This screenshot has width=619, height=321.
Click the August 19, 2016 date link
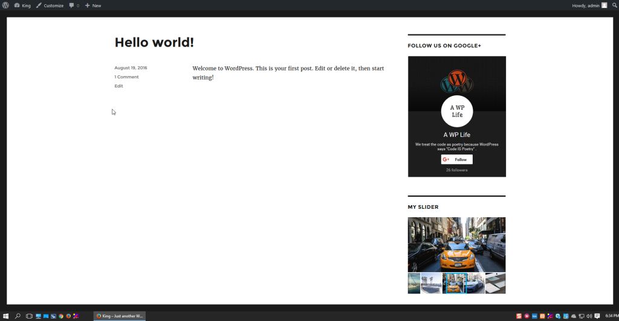[131, 68]
